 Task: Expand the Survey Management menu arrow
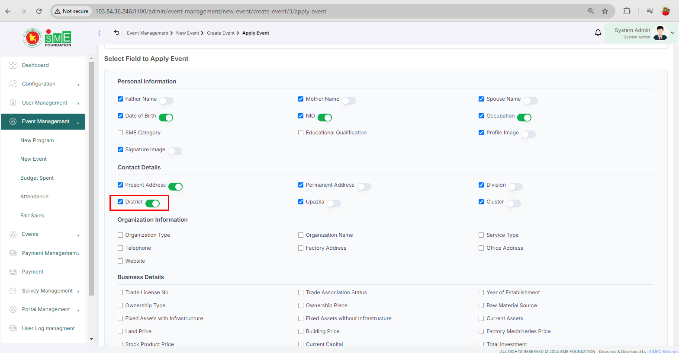[x=78, y=292]
